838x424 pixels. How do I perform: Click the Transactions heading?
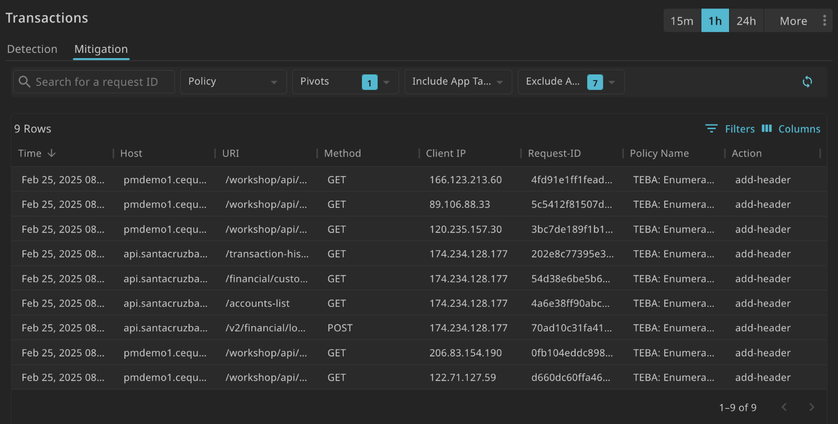click(x=47, y=18)
